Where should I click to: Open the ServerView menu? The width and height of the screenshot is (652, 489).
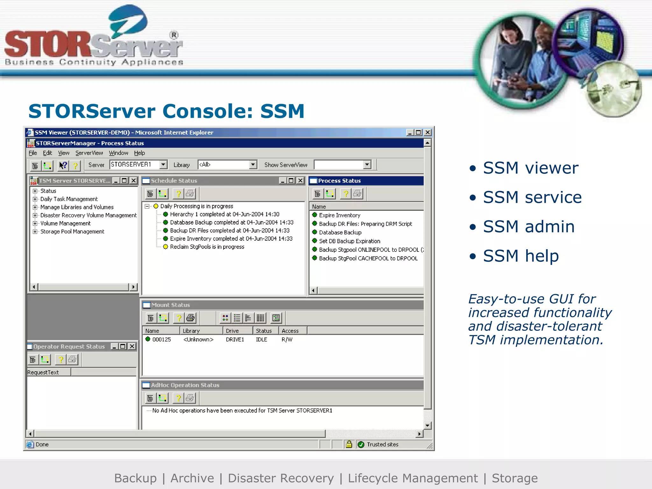point(89,153)
